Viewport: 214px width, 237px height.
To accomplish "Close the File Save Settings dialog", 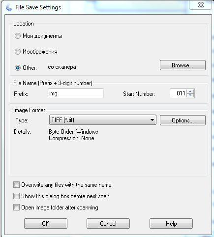I will coord(201,5).
